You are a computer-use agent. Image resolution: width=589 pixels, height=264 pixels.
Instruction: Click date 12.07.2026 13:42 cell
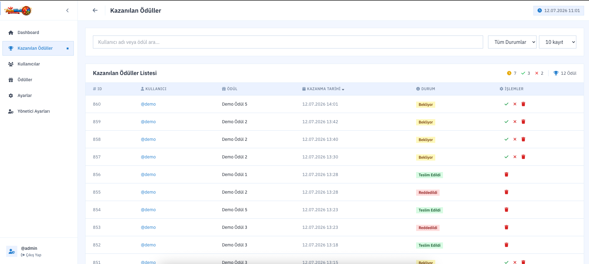pos(320,122)
